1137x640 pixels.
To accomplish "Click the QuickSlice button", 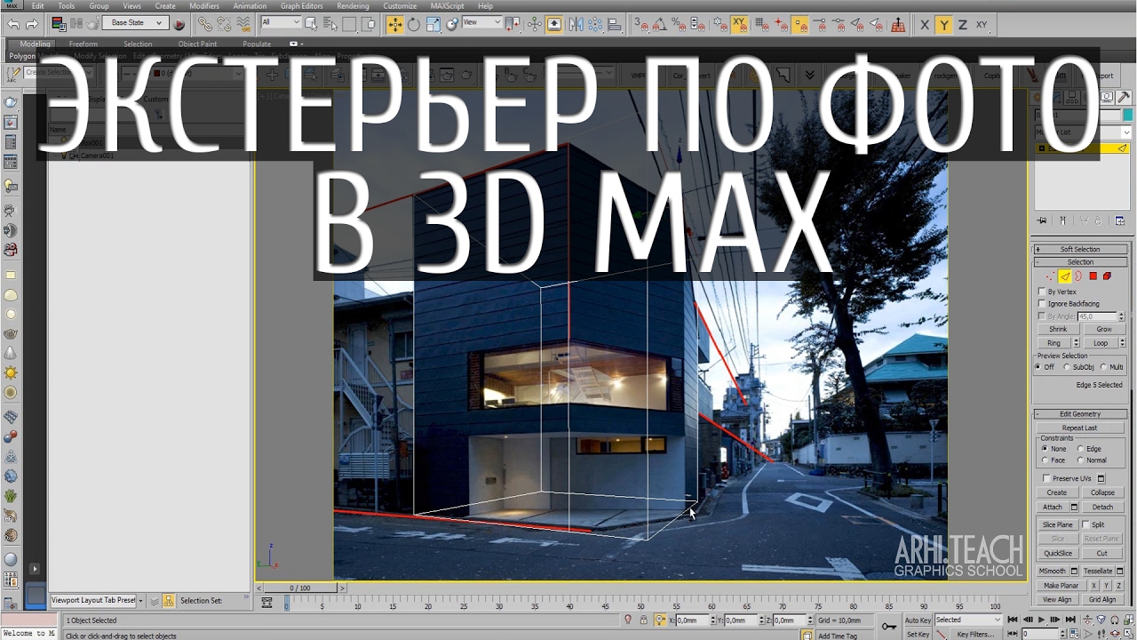I will point(1058,553).
